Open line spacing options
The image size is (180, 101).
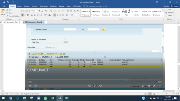pyautogui.click(x=67, y=15)
